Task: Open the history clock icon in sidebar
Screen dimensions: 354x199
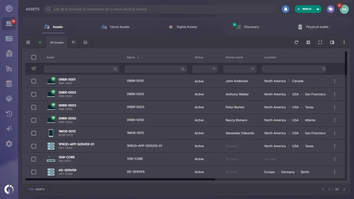Action: [9, 114]
